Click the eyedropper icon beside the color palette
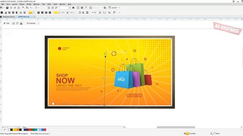This screenshot has width=243, height=136. click(5, 130)
